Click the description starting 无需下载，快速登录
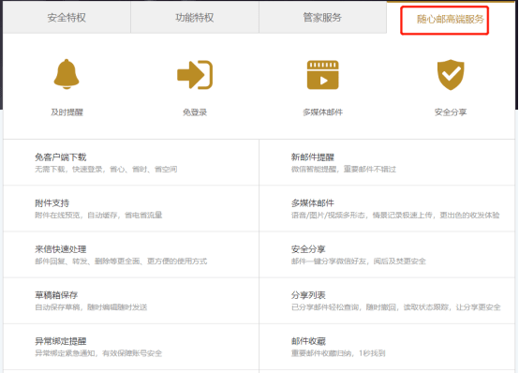Image resolution: width=519 pixels, height=373 pixels. [x=106, y=170]
